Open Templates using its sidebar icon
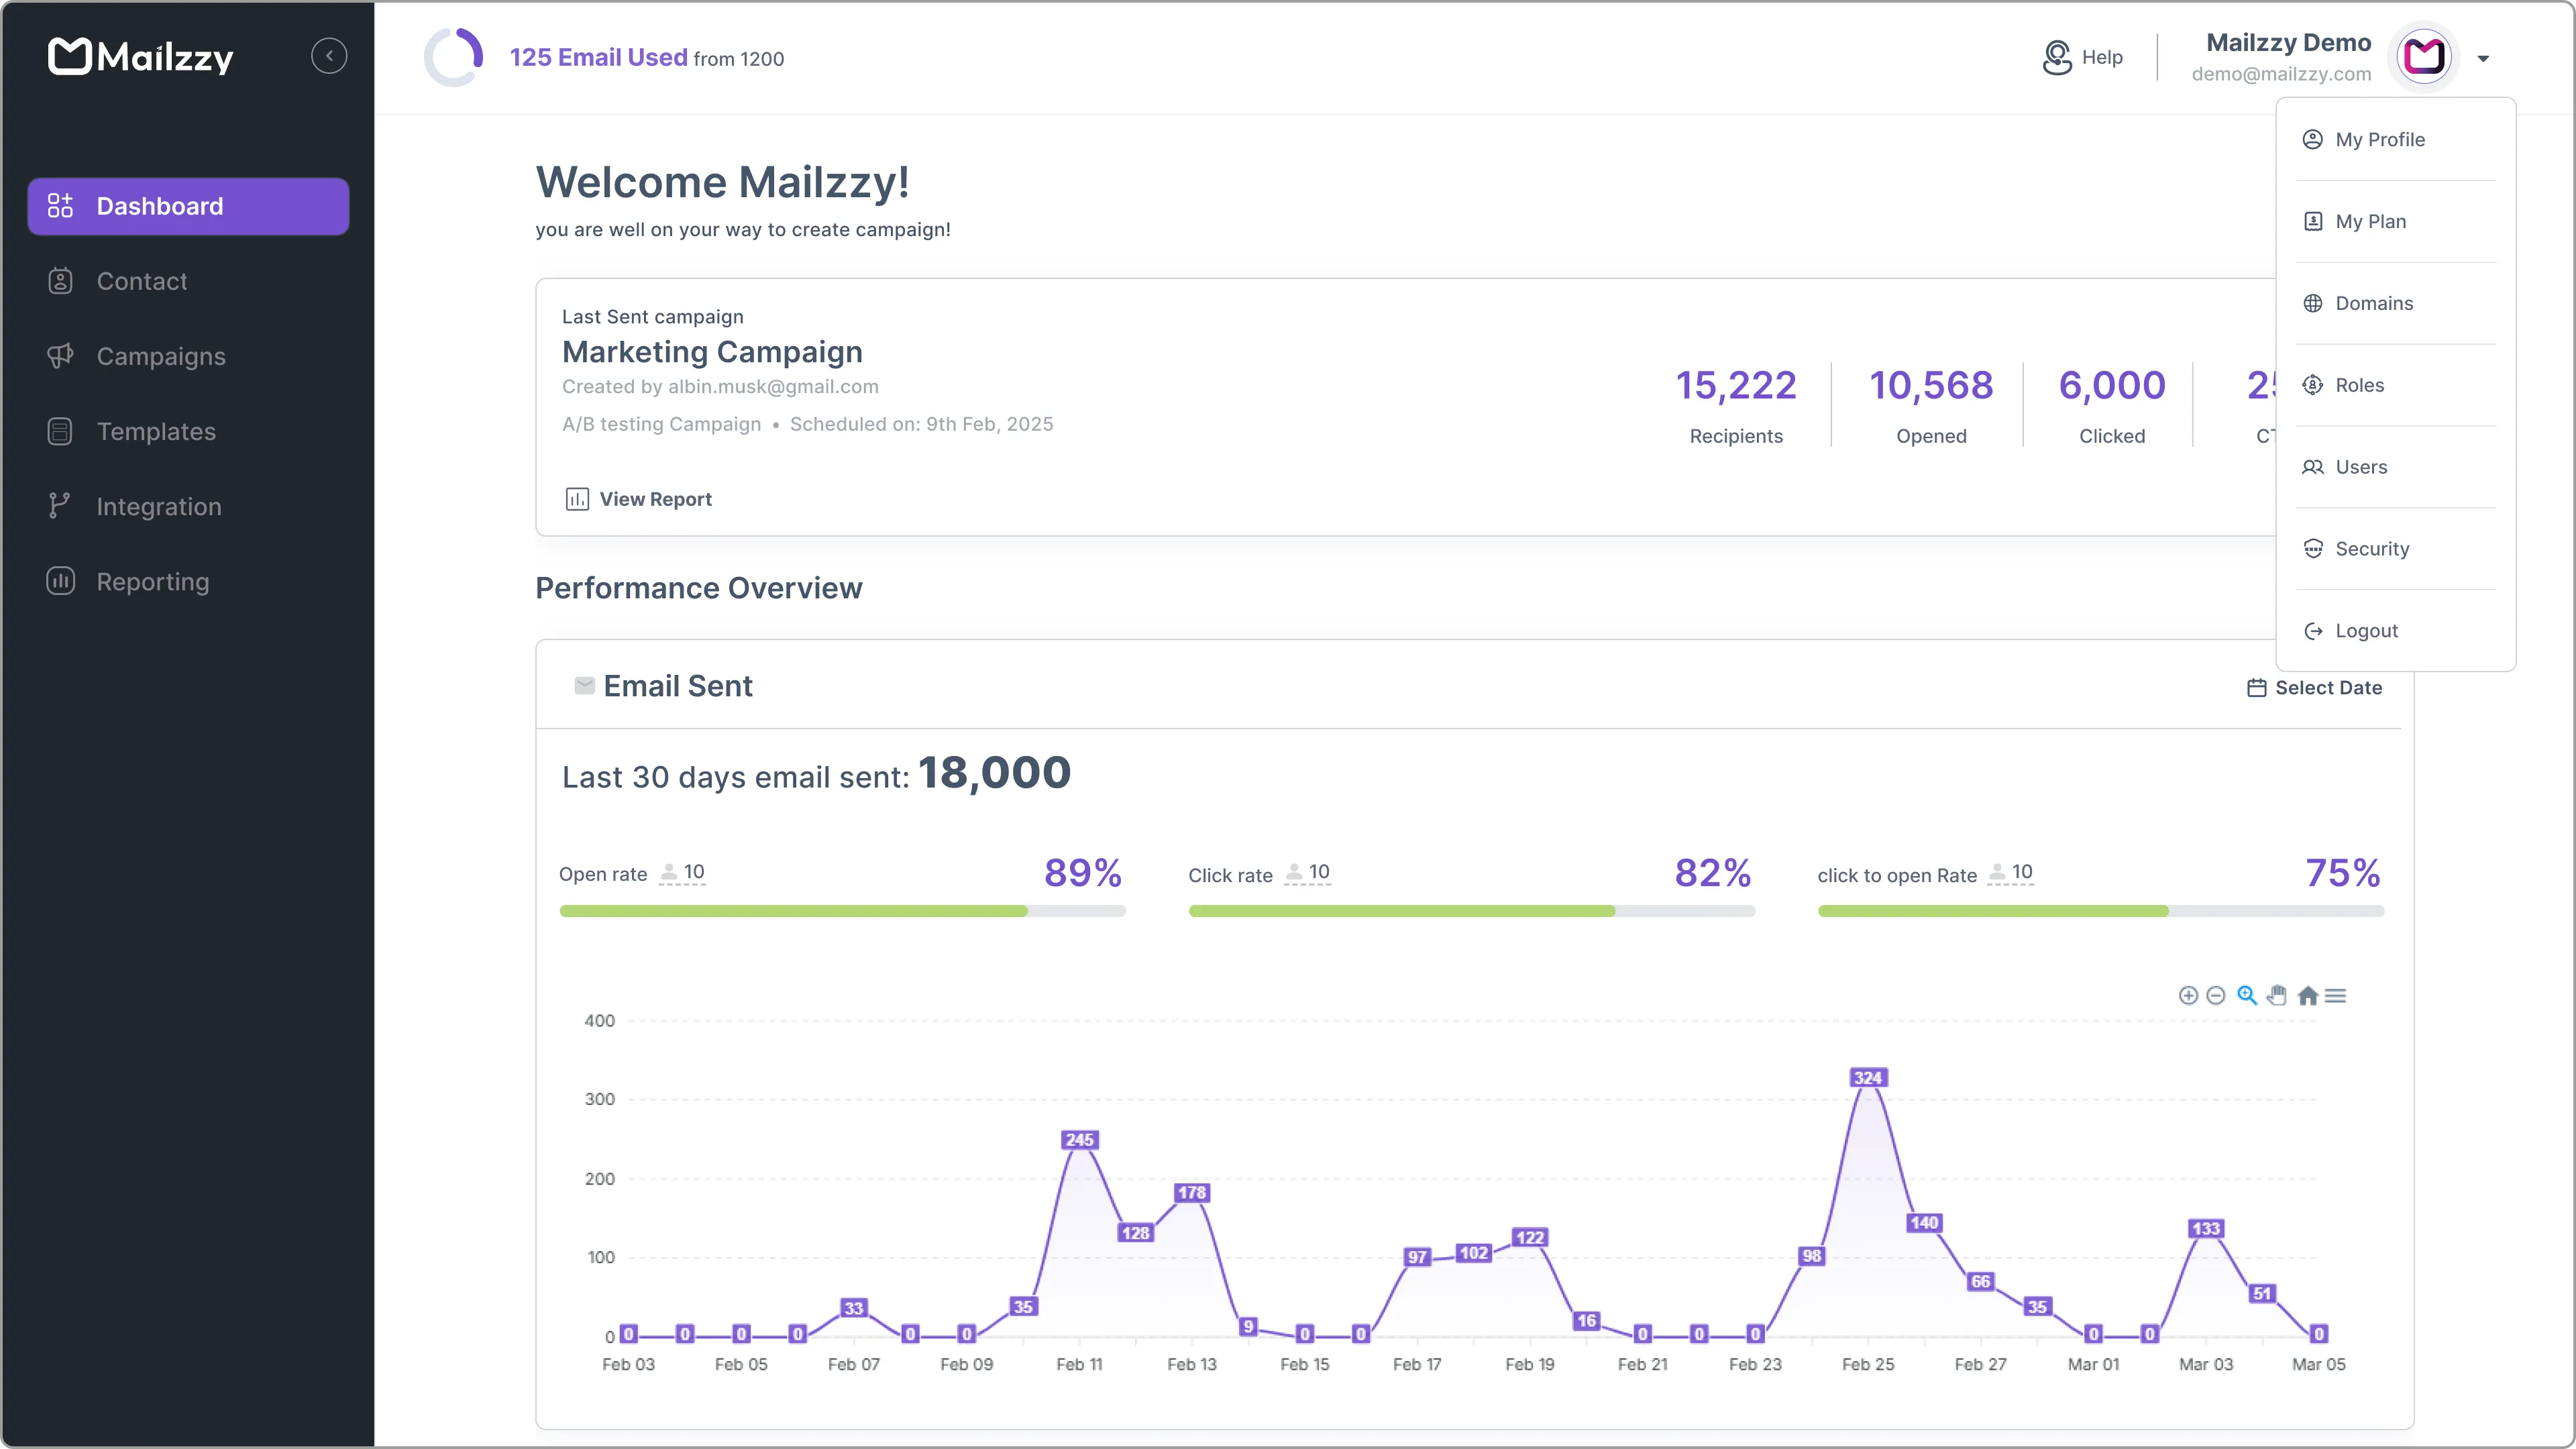The image size is (2576, 1449). point(60,431)
